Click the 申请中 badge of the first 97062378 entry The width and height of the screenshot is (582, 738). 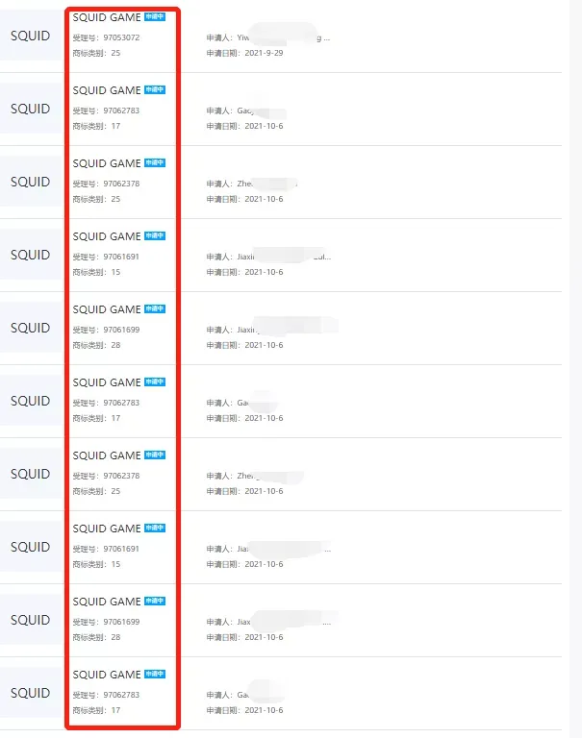pyautogui.click(x=155, y=162)
